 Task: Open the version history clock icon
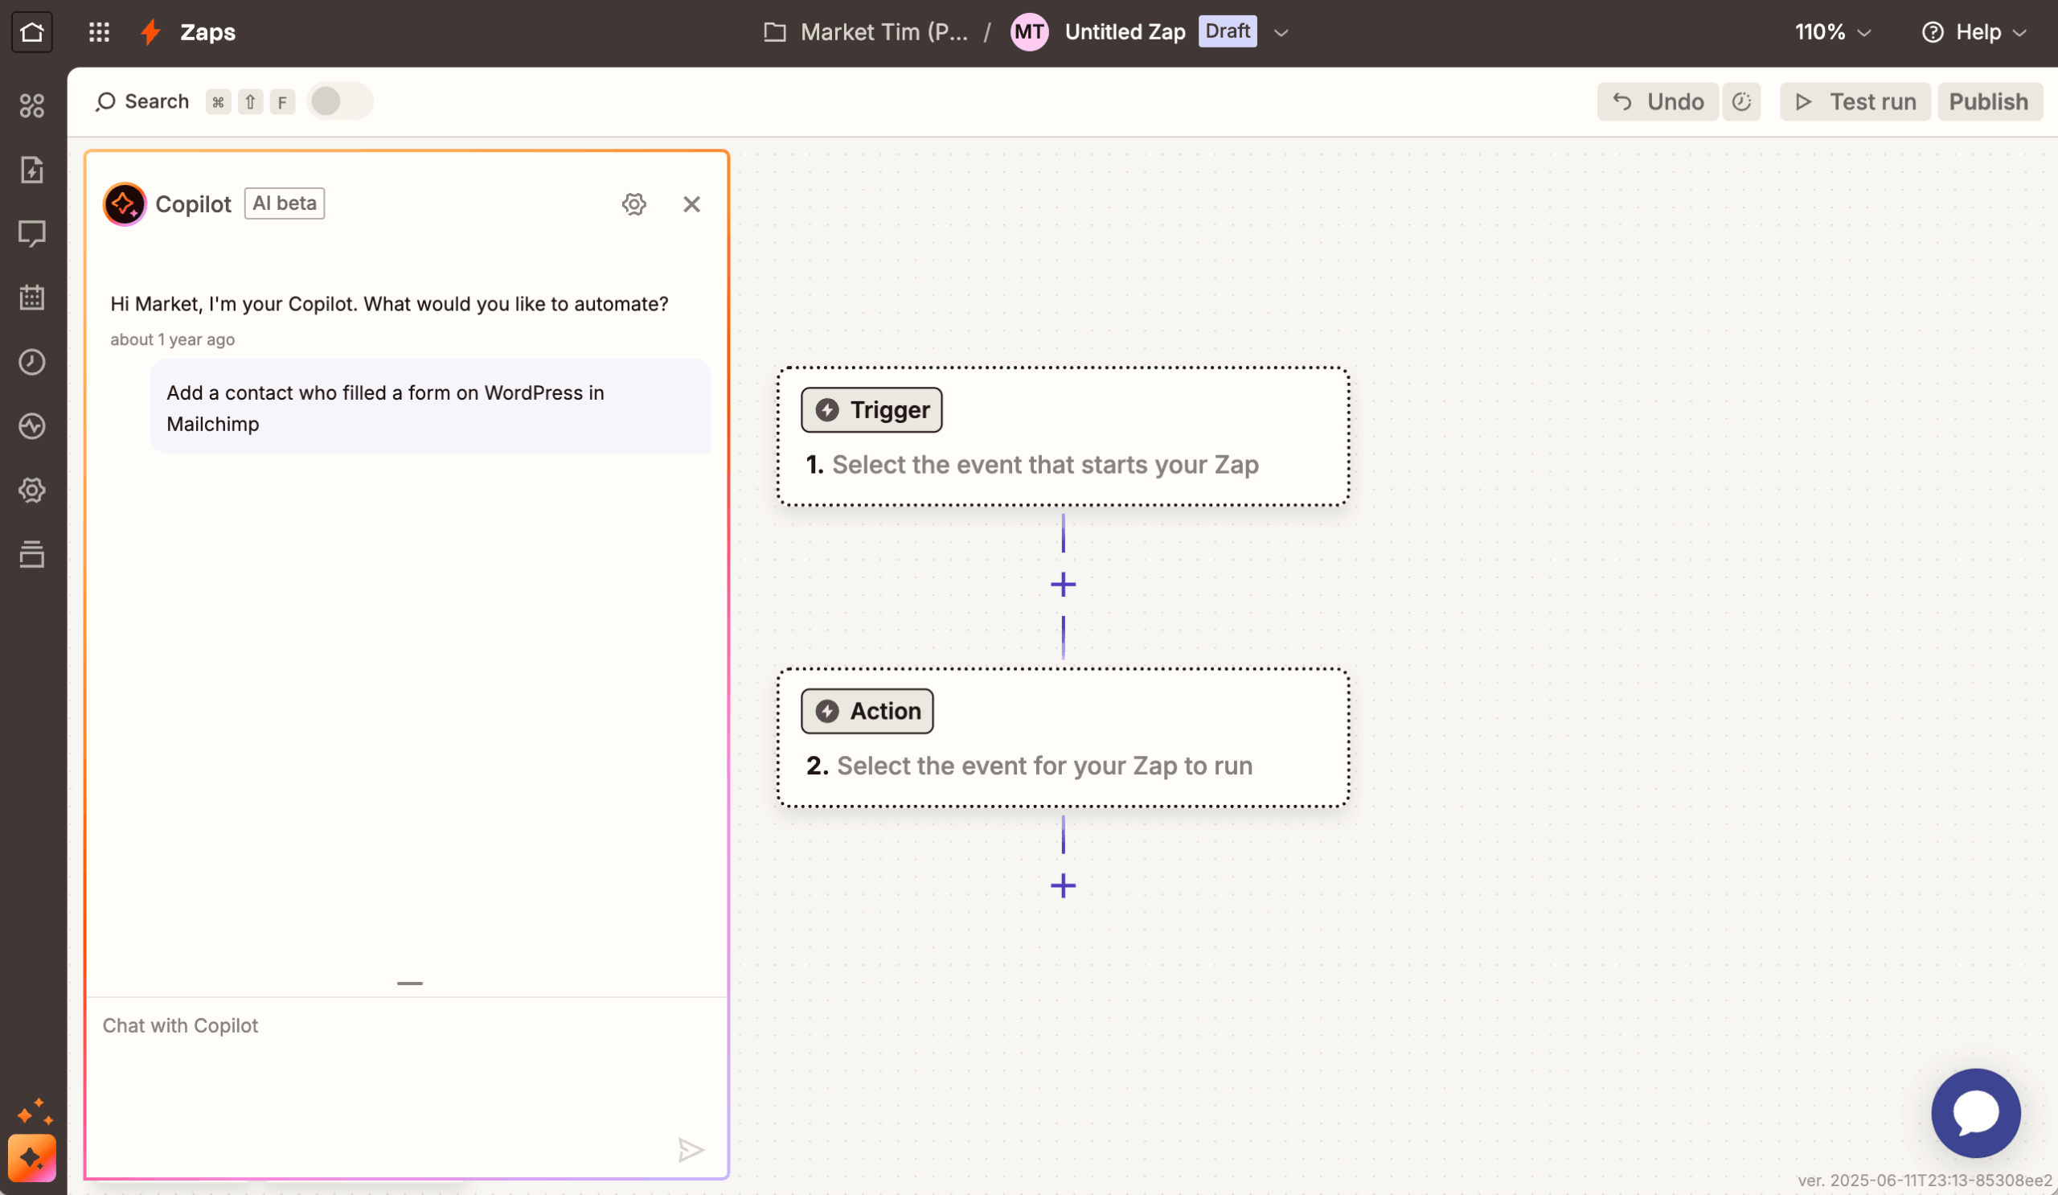tap(1742, 101)
